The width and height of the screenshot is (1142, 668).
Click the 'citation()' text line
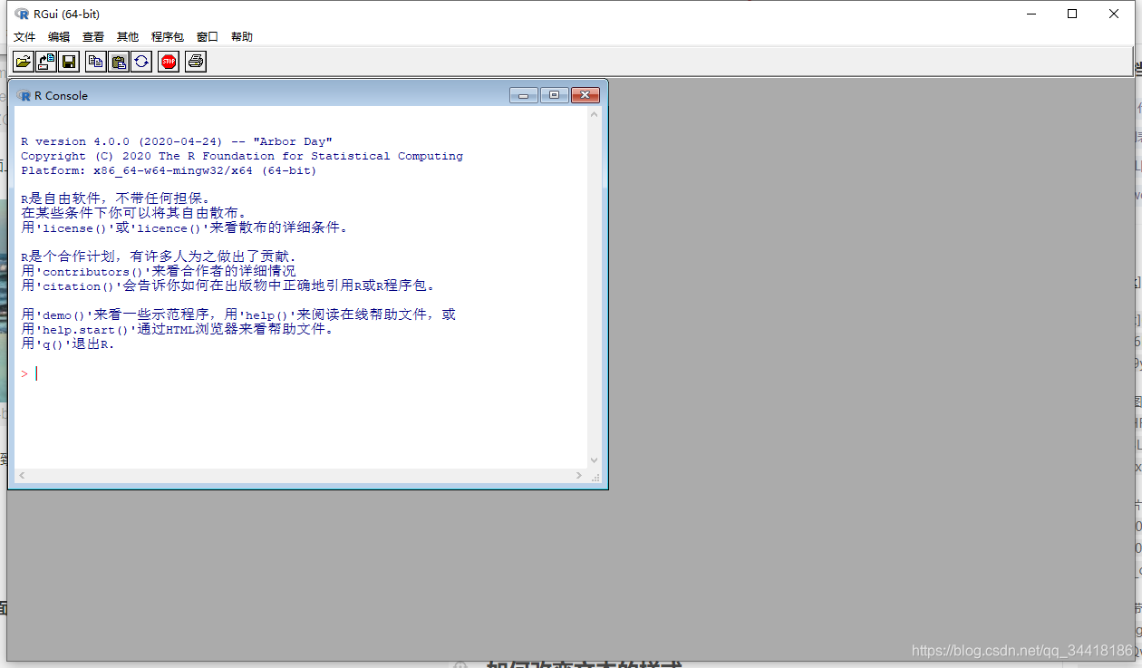click(x=230, y=286)
